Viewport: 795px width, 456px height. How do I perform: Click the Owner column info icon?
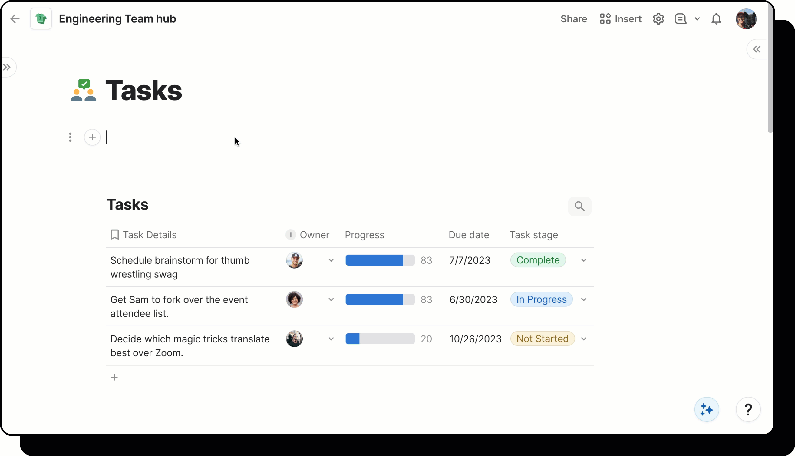291,235
